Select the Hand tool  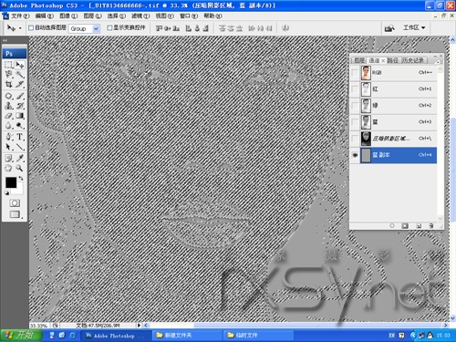[9, 168]
